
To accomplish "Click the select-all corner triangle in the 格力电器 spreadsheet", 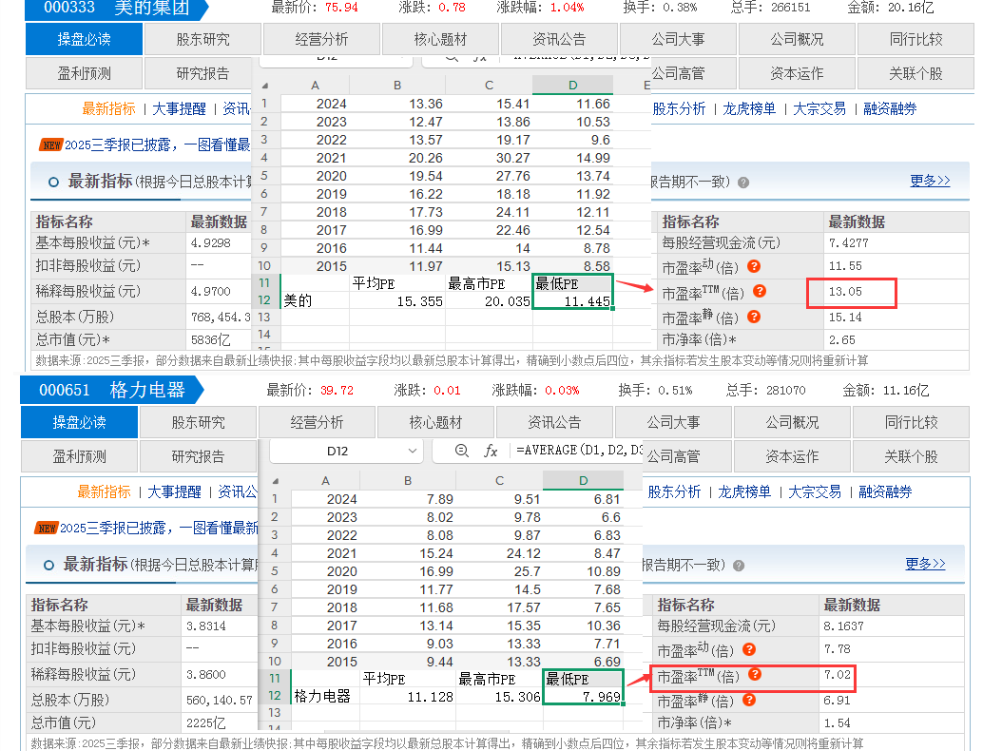I will point(275,481).
